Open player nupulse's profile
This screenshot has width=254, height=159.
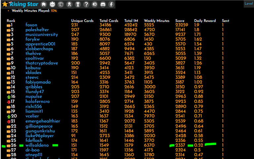coord(34,96)
